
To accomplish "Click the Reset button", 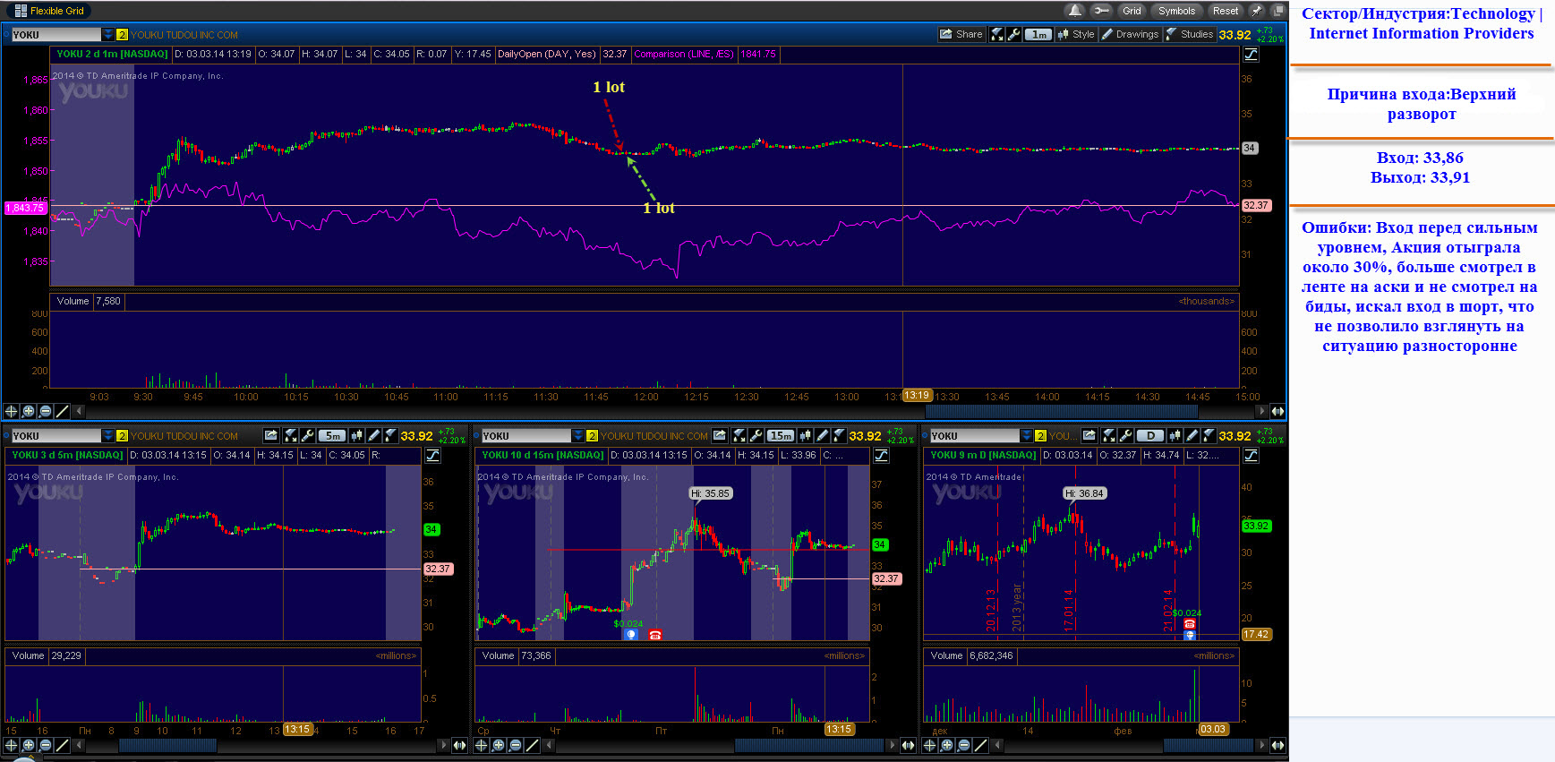I will (x=1226, y=11).
